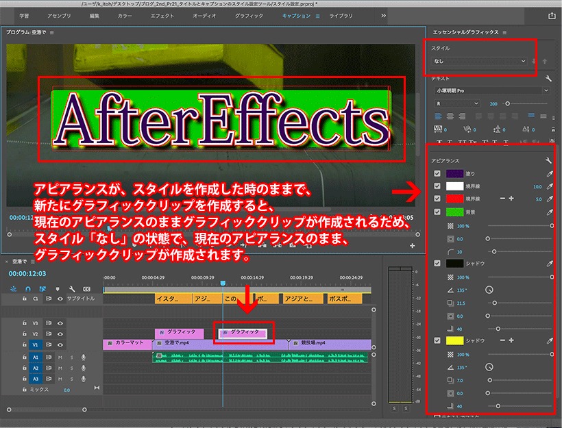Click the baseline shift icon
Image resolution: width=562 pixels, height=428 pixels.
tap(526, 129)
